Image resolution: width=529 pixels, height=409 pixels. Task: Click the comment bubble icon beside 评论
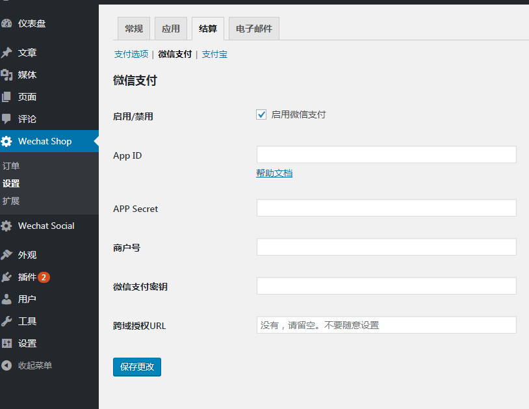[x=6, y=119]
